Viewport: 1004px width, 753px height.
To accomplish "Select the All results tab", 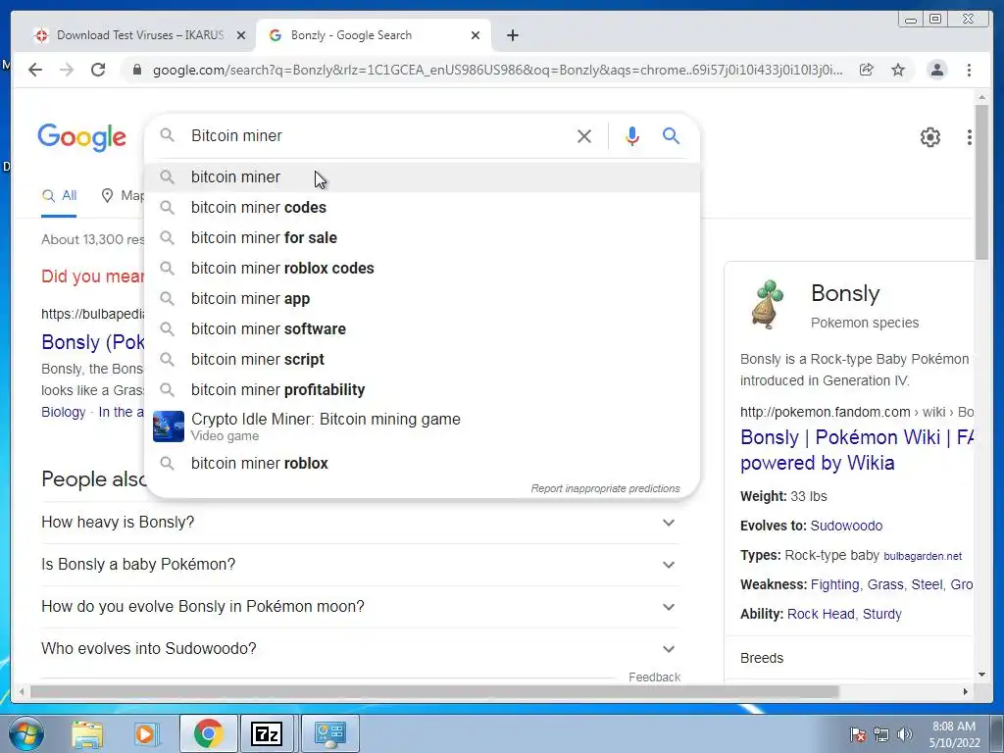I will (x=59, y=196).
